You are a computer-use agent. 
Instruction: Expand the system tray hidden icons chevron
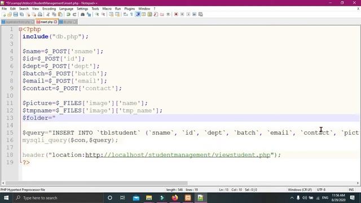tap(292, 198)
